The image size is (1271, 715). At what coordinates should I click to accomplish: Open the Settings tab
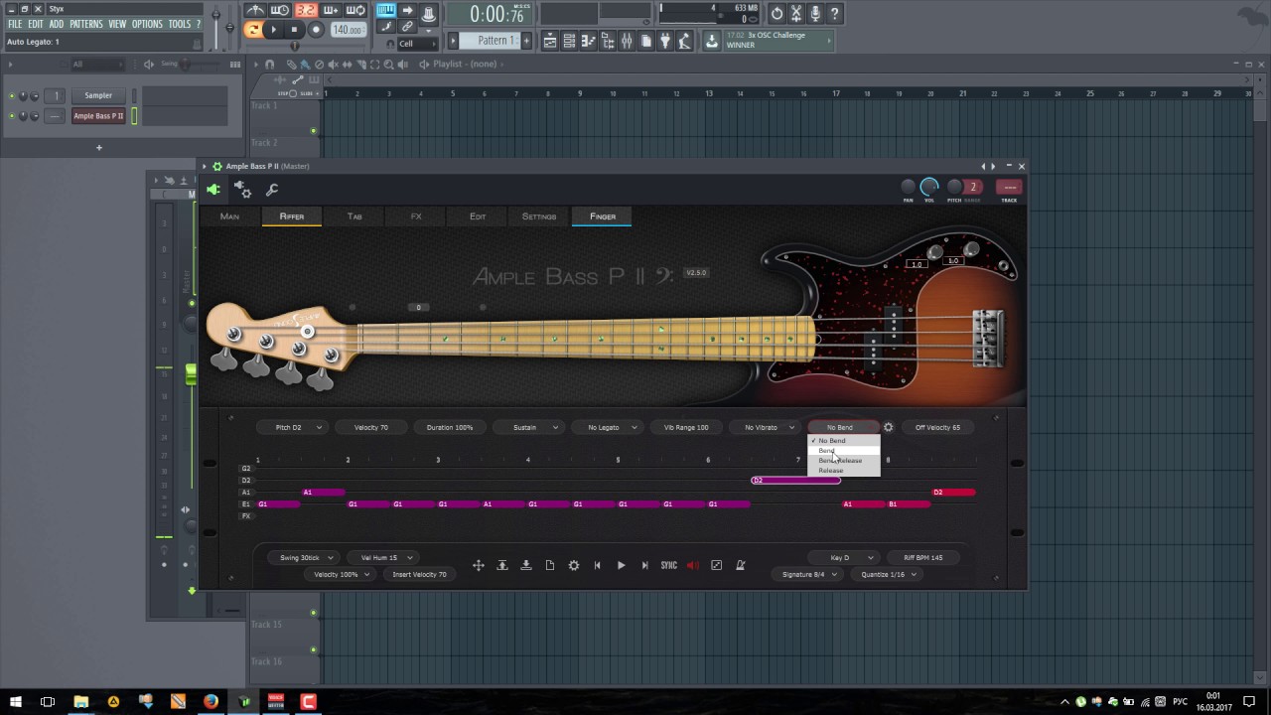(539, 216)
